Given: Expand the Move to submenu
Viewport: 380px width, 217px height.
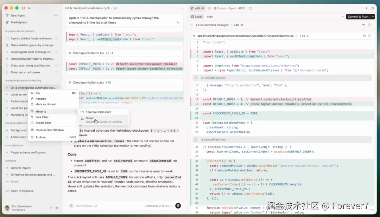Looking at the screenshot, I should pyautogui.click(x=53, y=112).
